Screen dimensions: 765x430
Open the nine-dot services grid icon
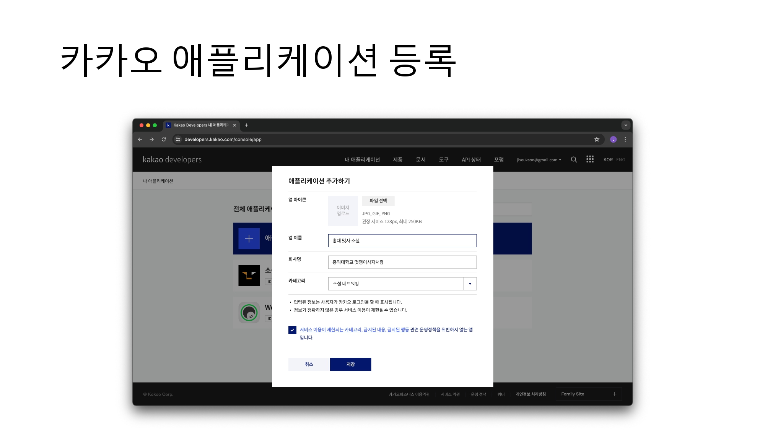click(590, 159)
